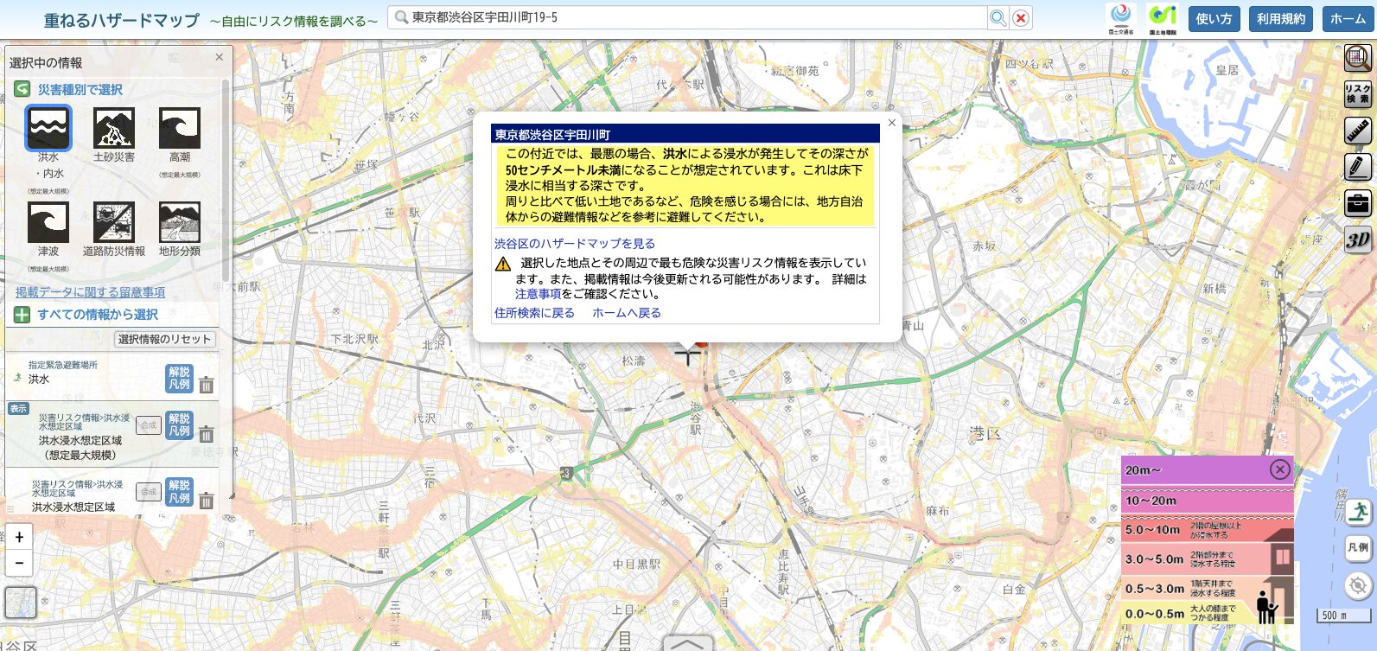
Task: Select the 土砂災害 landslide hazard icon
Action: coord(114,129)
